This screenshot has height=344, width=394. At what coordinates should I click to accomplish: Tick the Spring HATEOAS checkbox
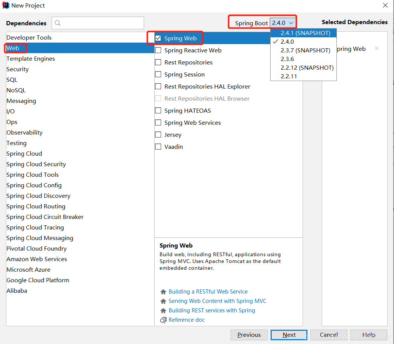(158, 111)
